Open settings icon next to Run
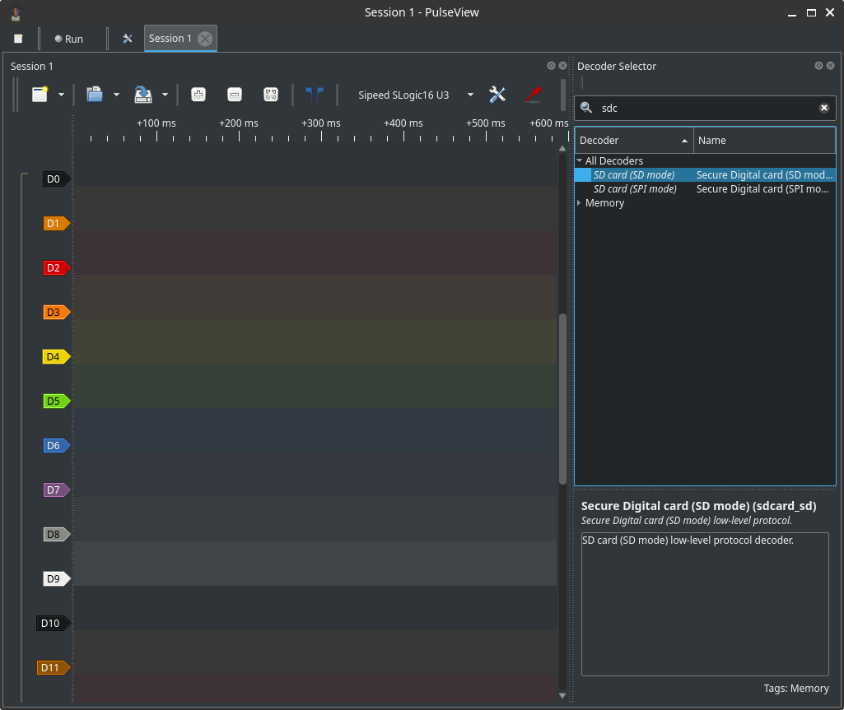844x710 pixels. (x=128, y=39)
